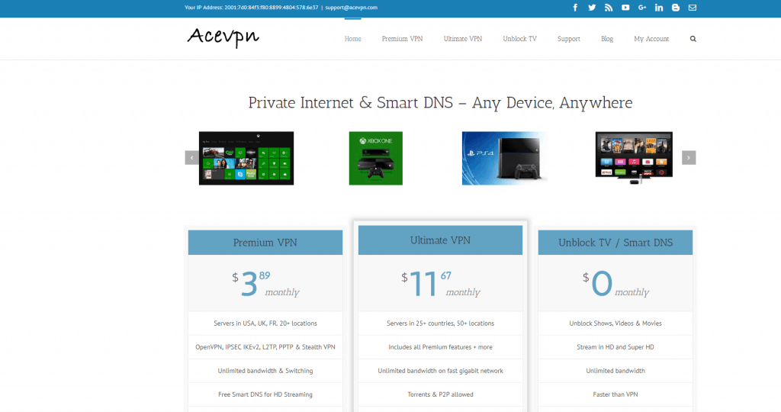Open the Google Plus icon
Image resolution: width=781 pixels, height=412 pixels.
click(642, 8)
